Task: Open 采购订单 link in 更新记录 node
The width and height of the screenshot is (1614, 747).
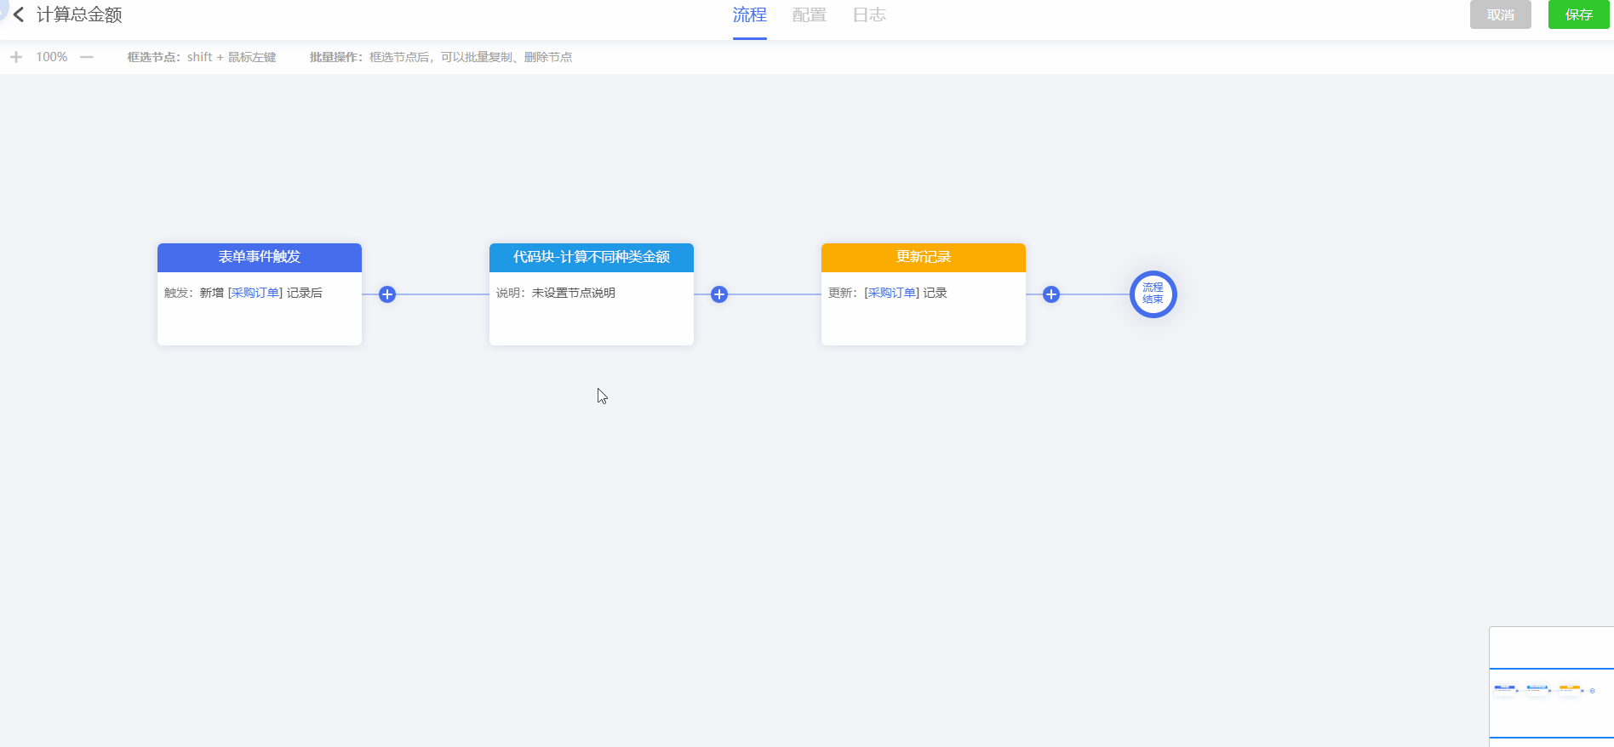Action: [892, 293]
